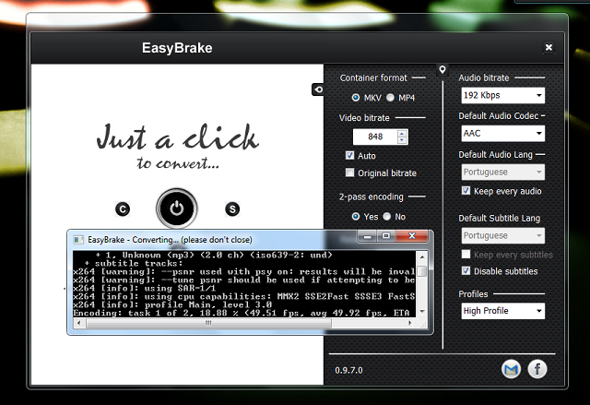Select Yes for 2-pass encoding
This screenshot has width=590, height=405.
tap(355, 217)
